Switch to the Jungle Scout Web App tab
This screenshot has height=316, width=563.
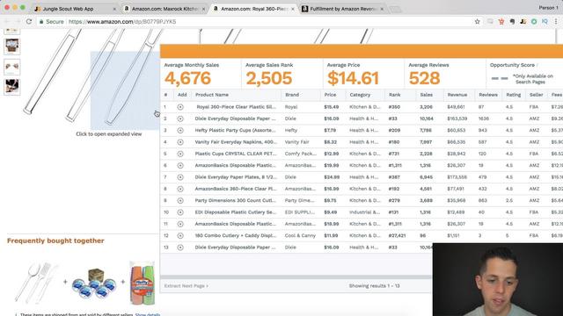coord(74,9)
